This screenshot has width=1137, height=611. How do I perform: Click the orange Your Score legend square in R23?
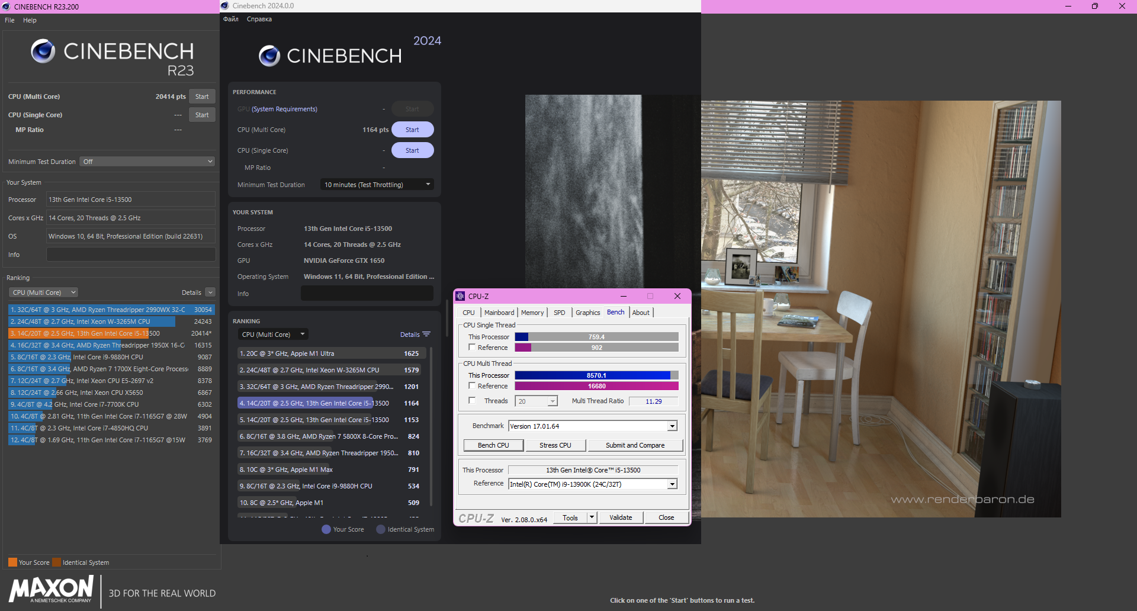coord(12,562)
